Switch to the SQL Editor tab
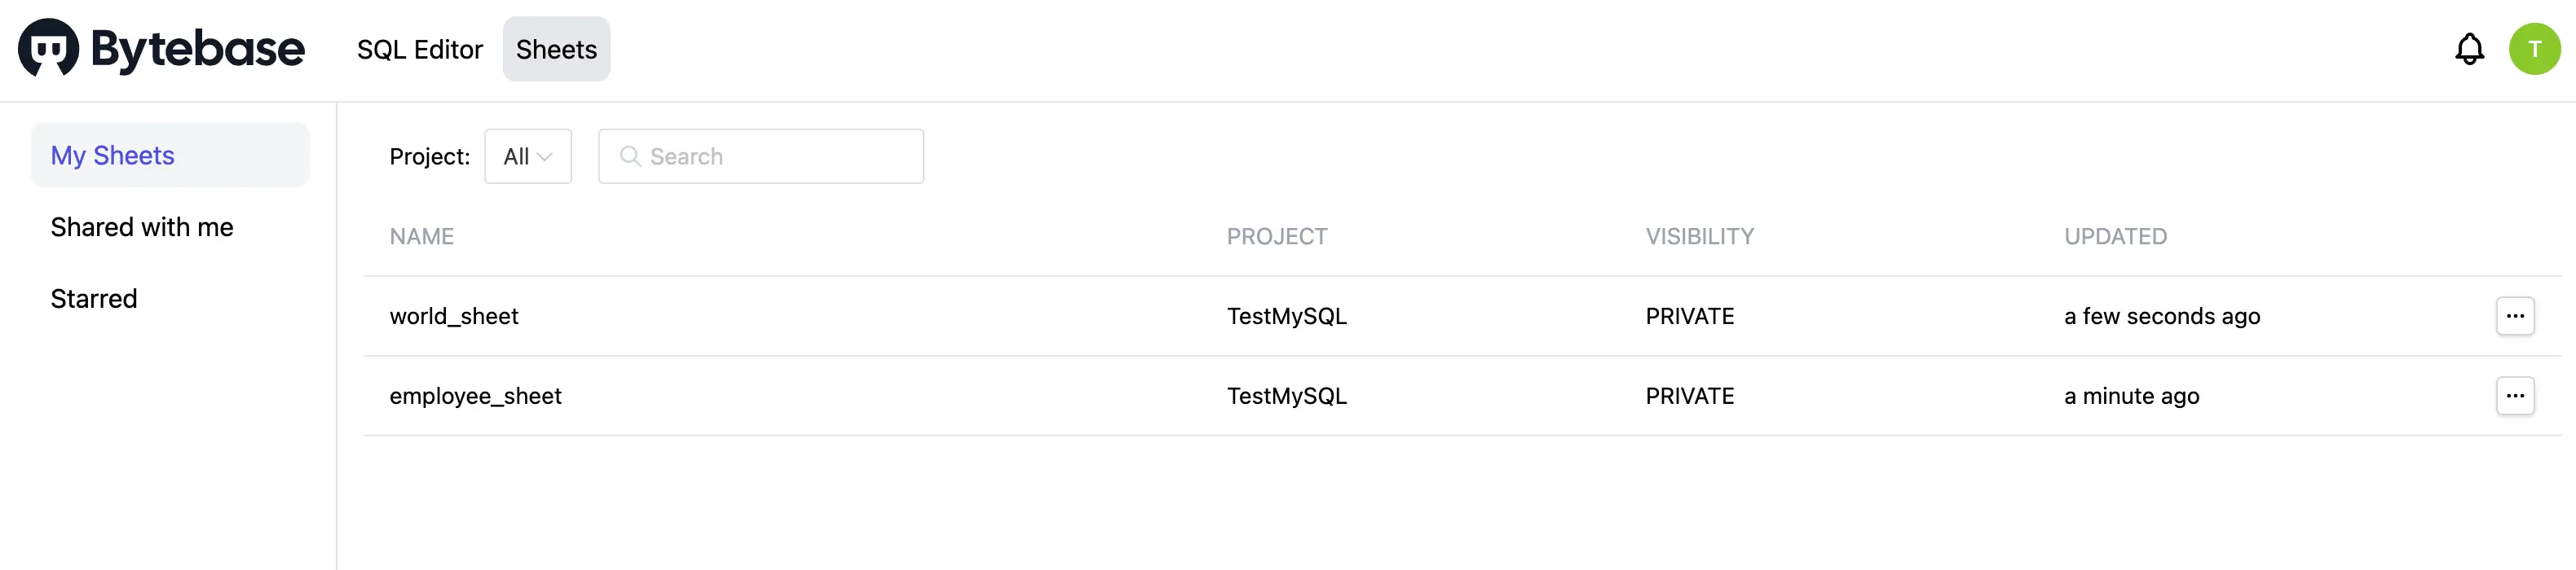This screenshot has height=570, width=2576. [419, 49]
